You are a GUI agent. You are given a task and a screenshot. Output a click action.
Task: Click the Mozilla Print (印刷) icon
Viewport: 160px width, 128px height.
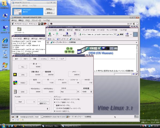[x=127, y=33]
